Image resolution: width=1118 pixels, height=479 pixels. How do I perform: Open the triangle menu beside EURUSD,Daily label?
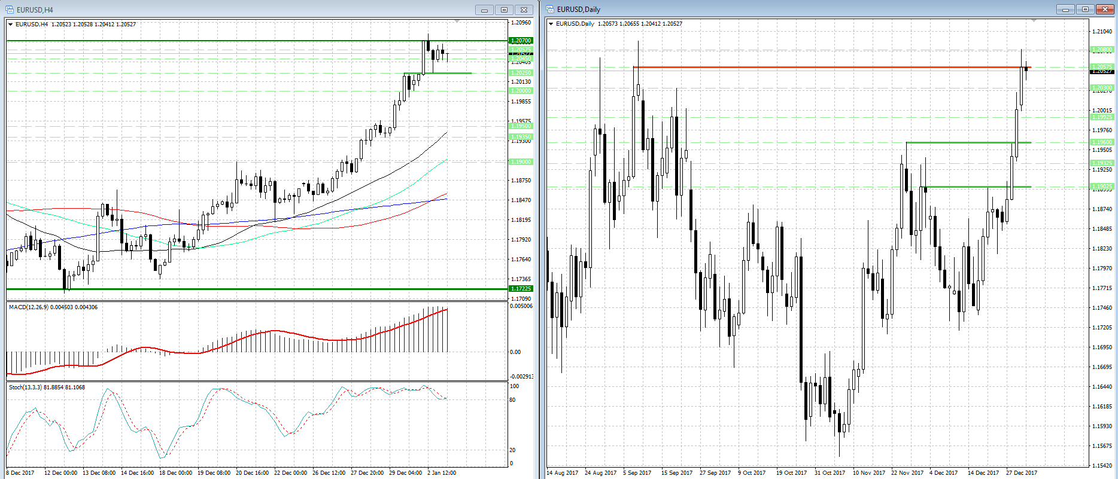551,24
